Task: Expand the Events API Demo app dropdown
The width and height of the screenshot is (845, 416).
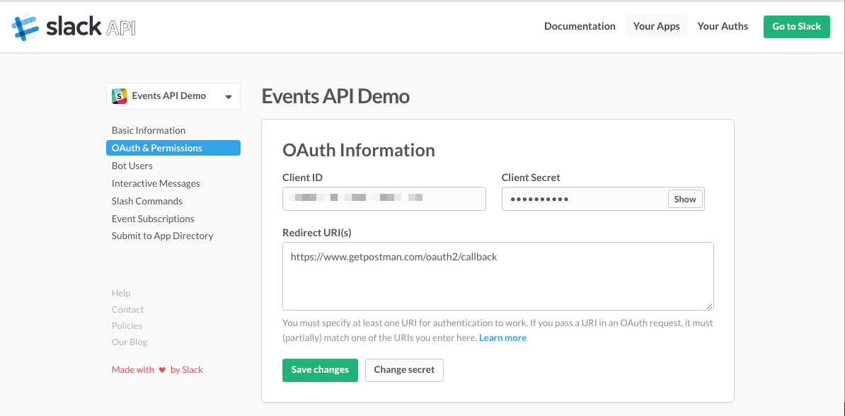Action: tap(173, 96)
